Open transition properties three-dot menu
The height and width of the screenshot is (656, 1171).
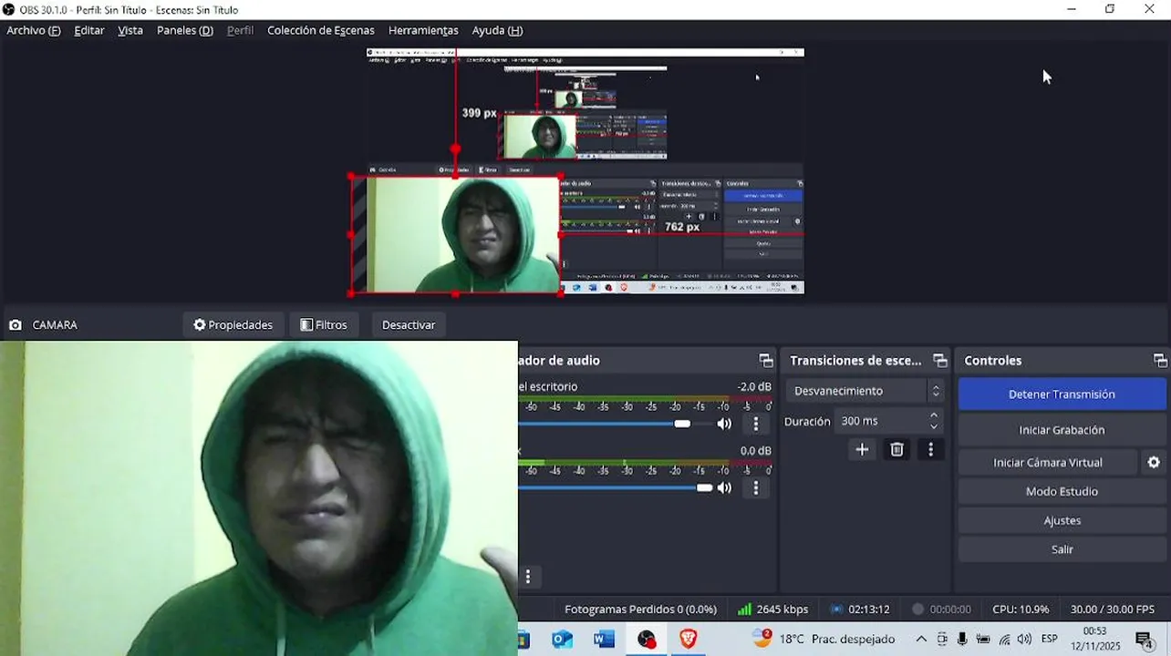click(930, 449)
